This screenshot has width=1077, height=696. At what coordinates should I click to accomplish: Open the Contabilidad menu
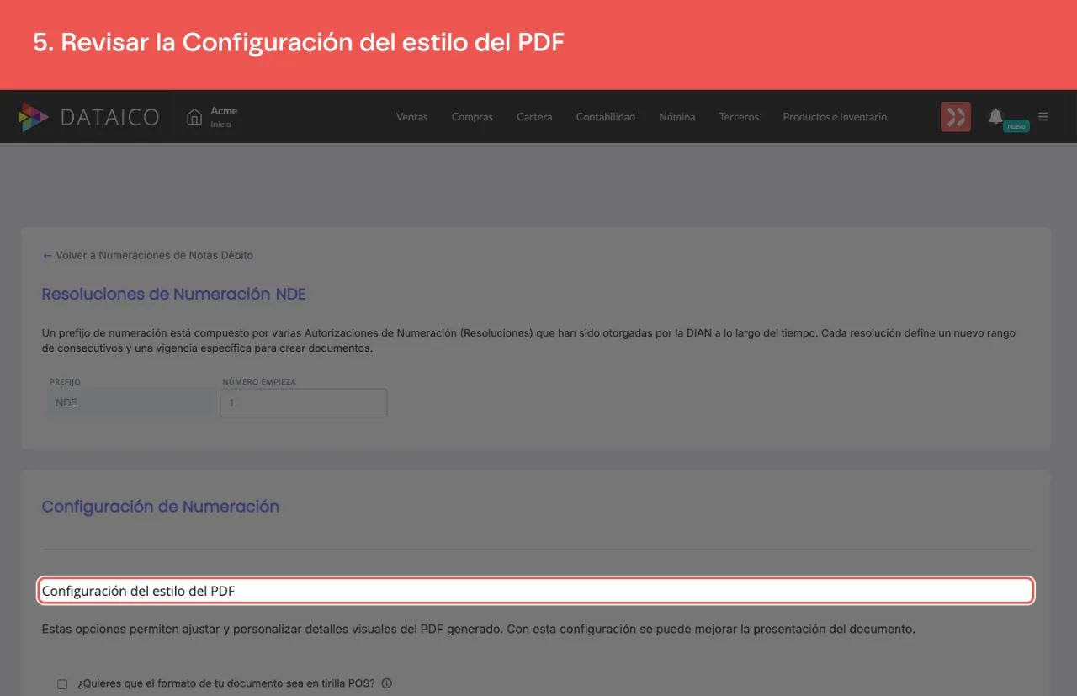(x=605, y=117)
